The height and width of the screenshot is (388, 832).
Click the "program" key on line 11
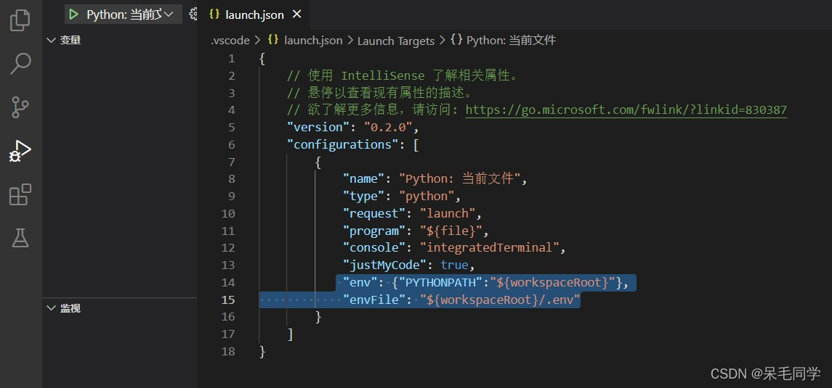point(375,231)
